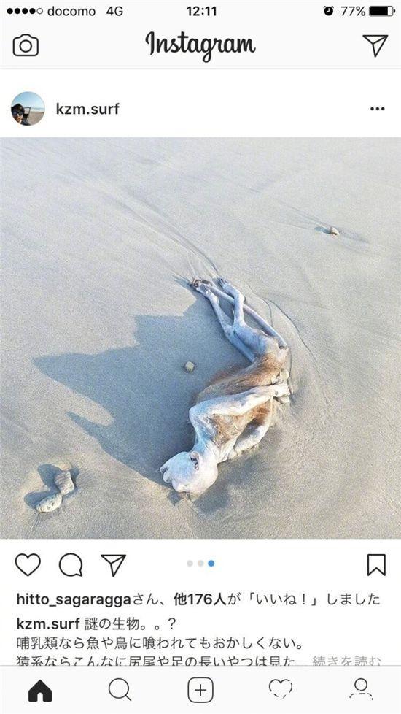
Task: Share the post via the paper plane below the photo
Action: tap(113, 565)
